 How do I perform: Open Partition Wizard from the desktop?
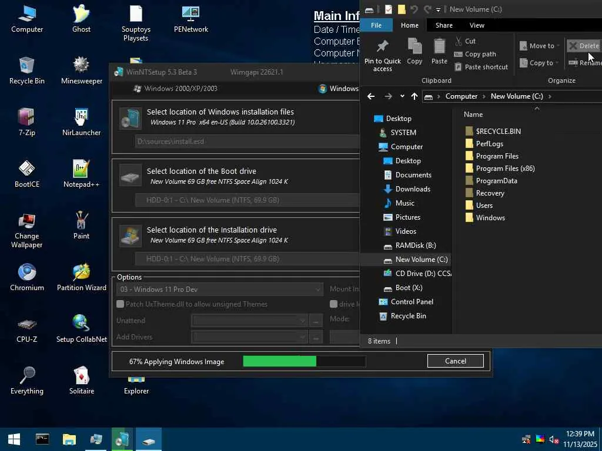click(x=81, y=278)
